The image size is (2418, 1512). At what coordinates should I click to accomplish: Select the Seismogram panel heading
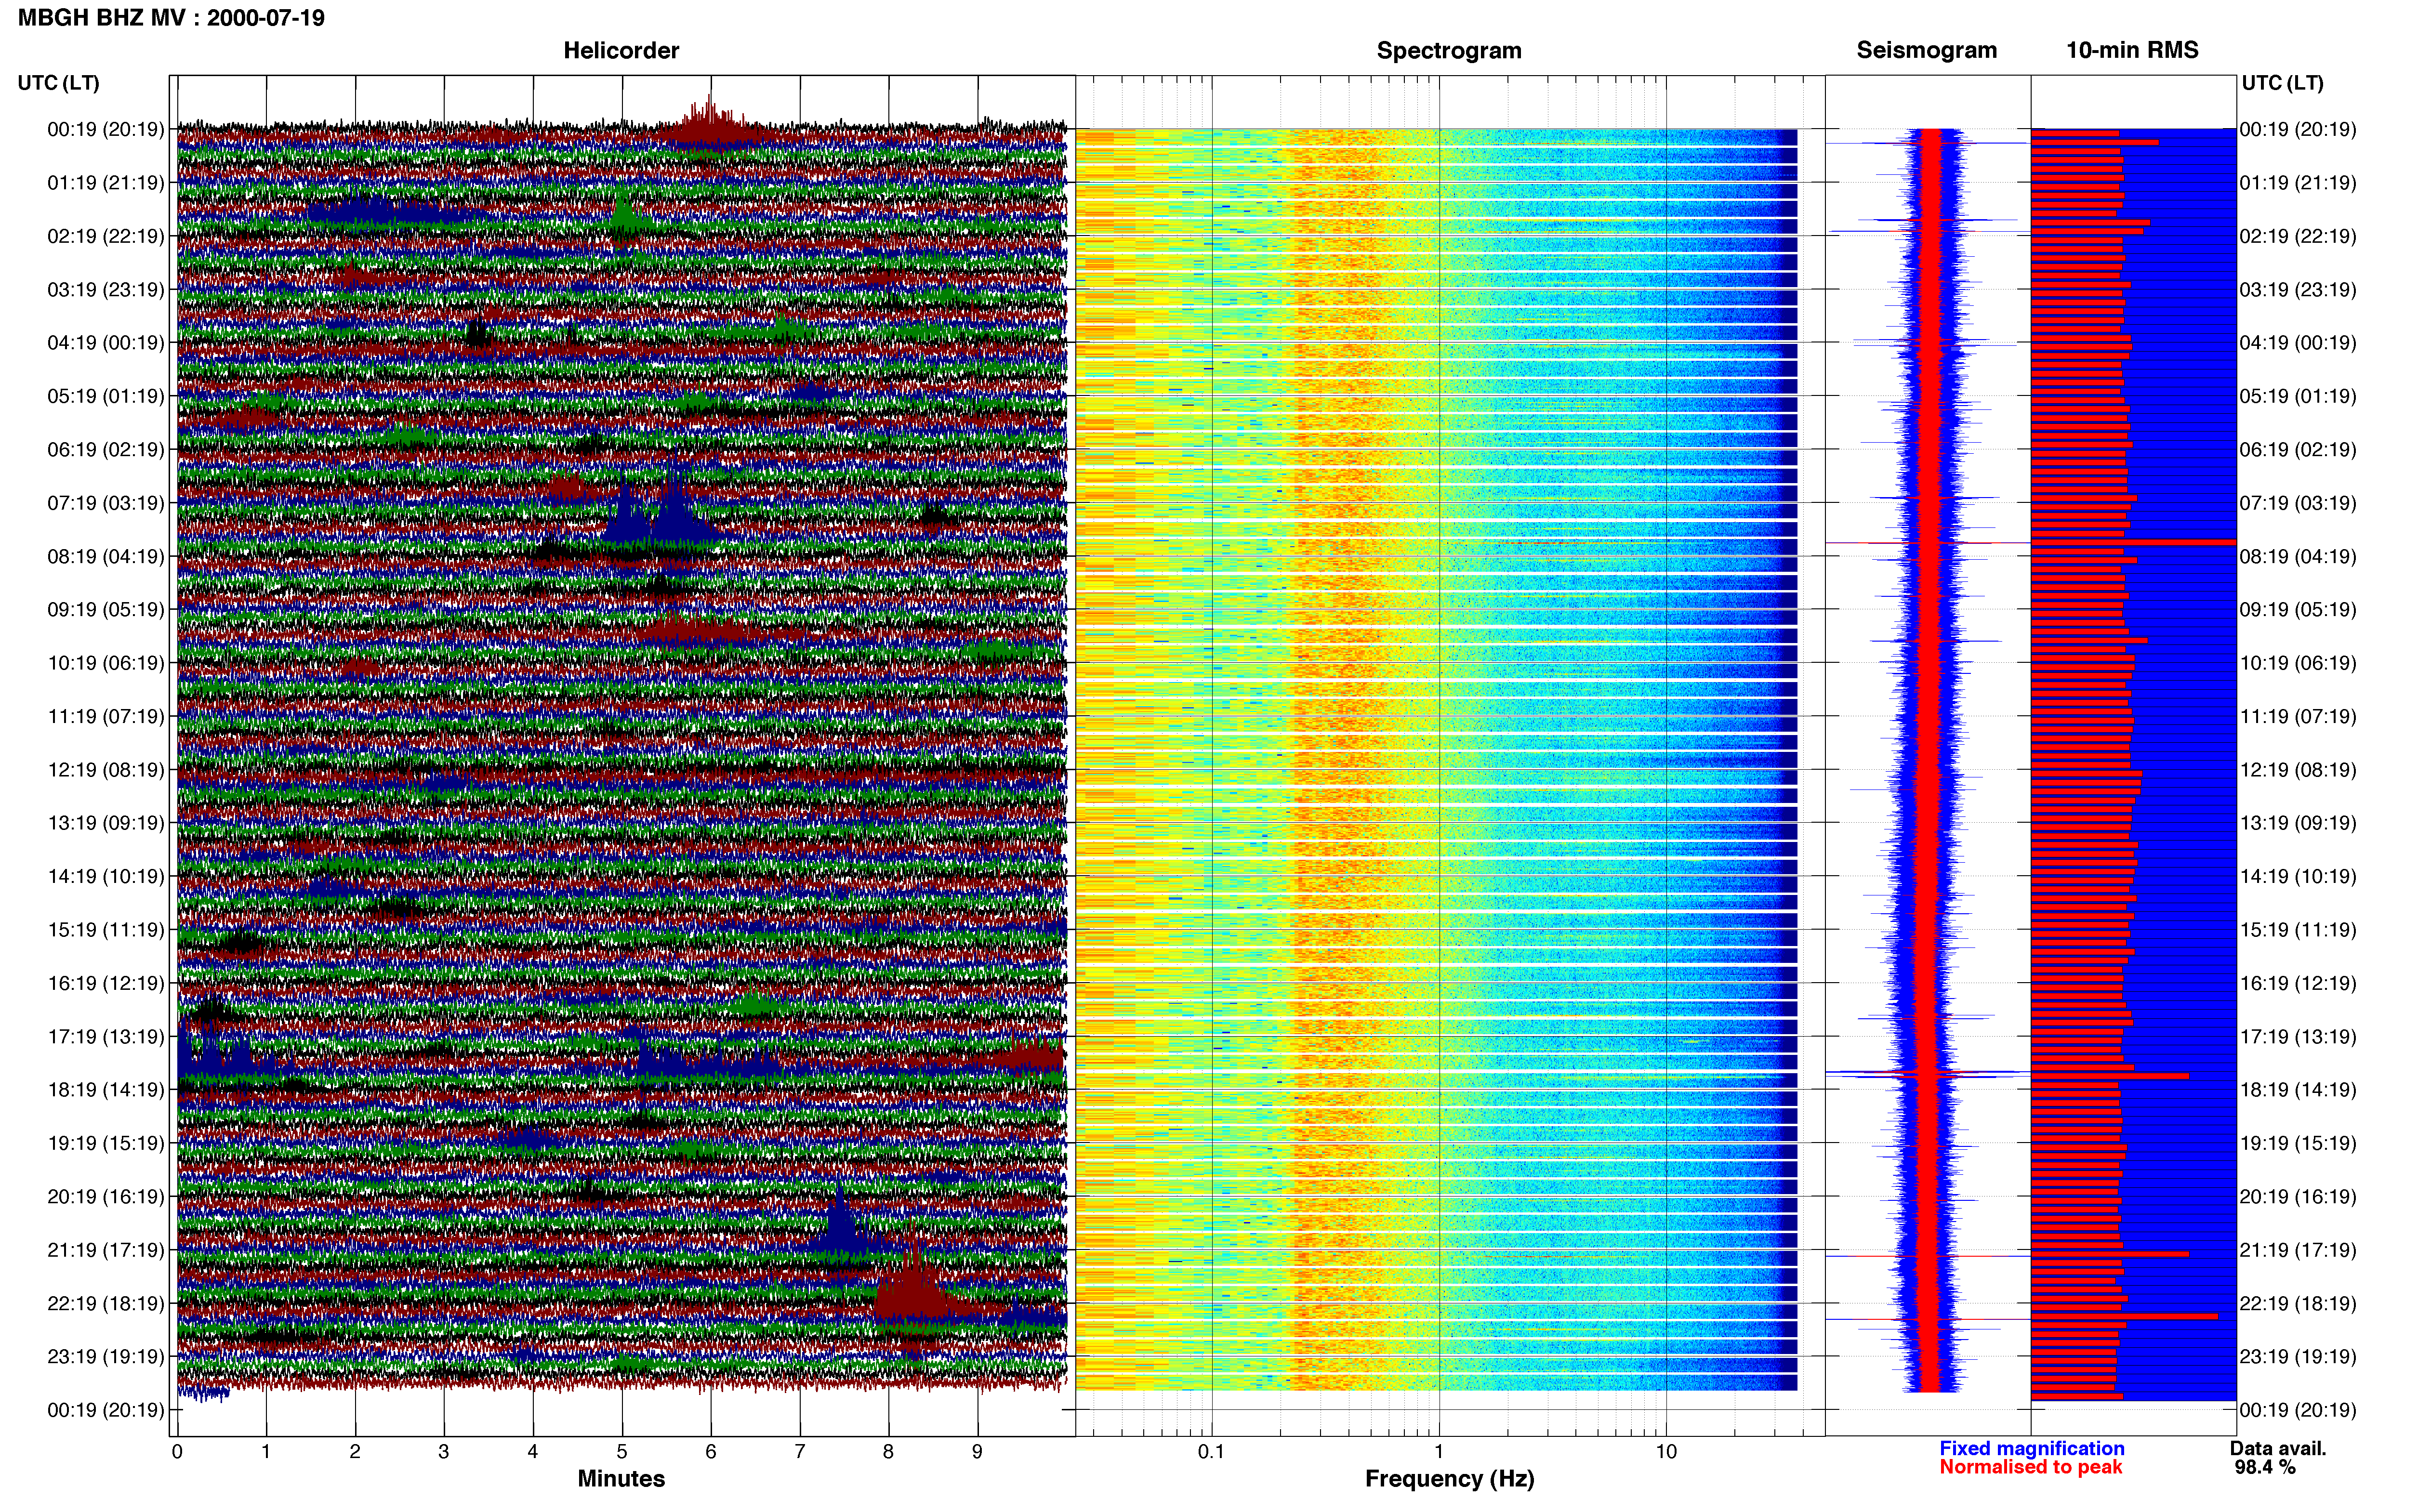point(1926,50)
